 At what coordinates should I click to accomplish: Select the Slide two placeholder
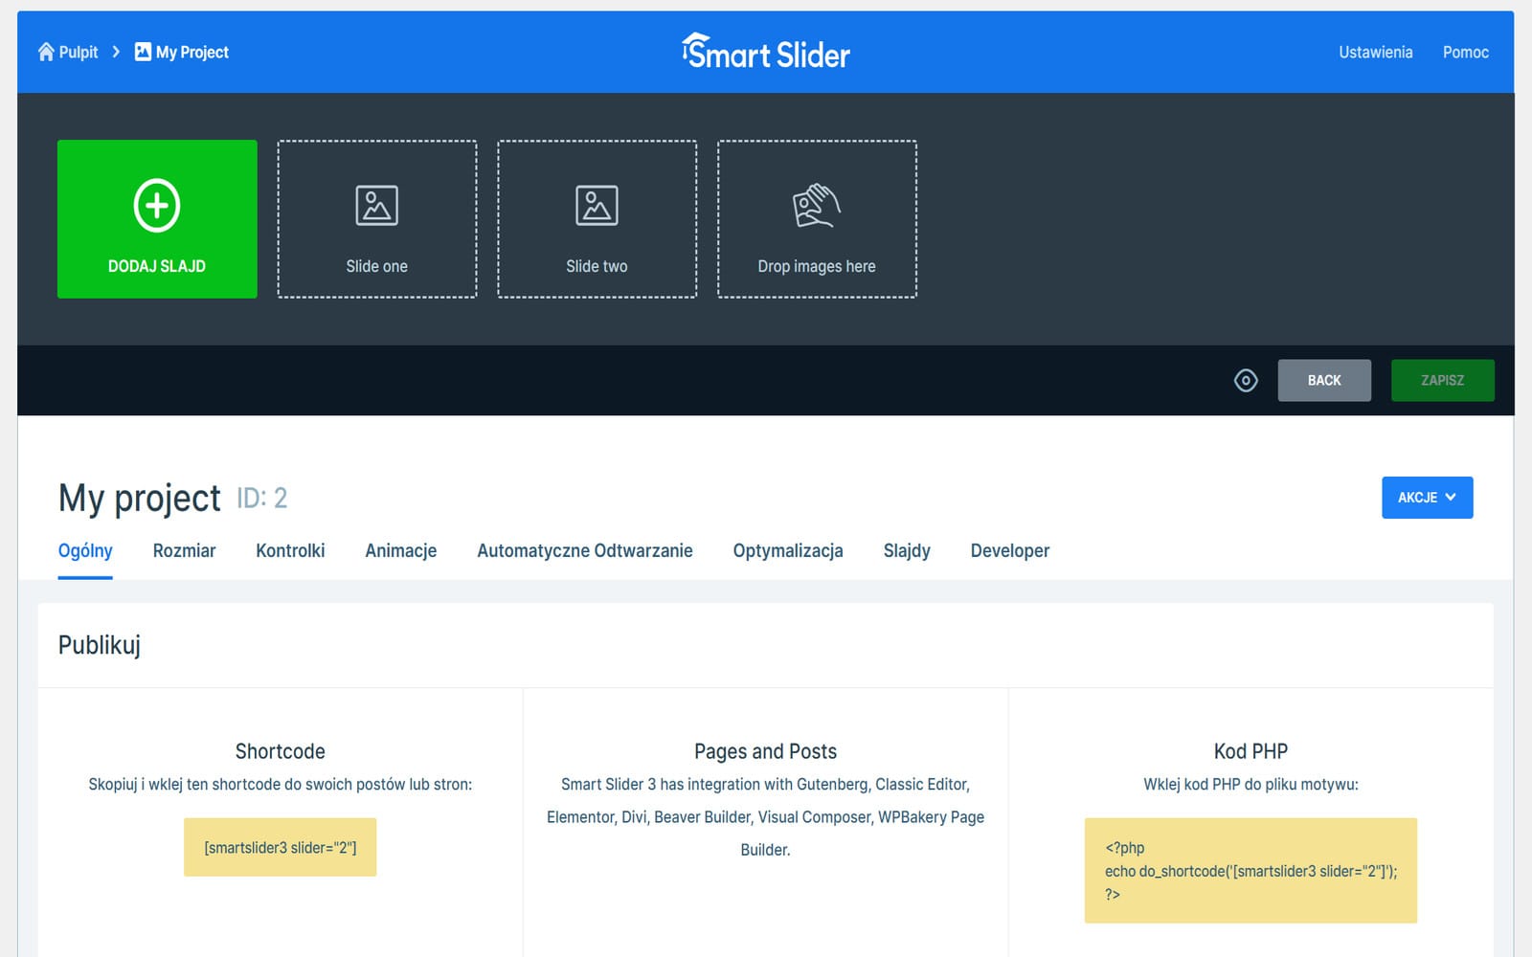click(x=597, y=219)
